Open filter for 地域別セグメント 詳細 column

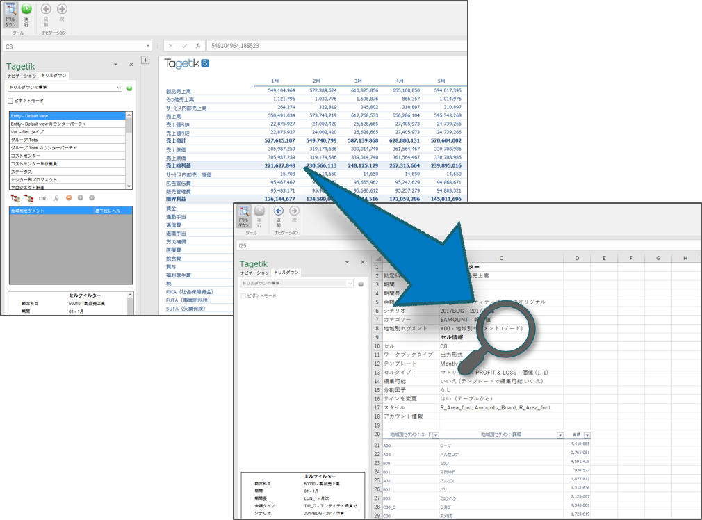pos(560,435)
